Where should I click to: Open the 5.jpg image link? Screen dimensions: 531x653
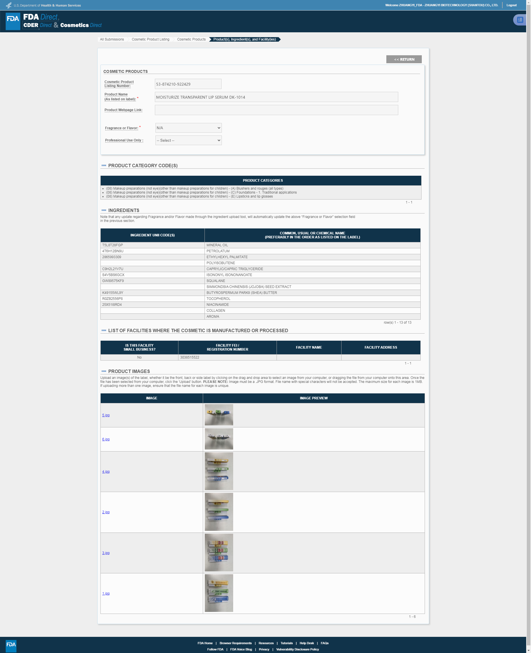tap(106, 415)
